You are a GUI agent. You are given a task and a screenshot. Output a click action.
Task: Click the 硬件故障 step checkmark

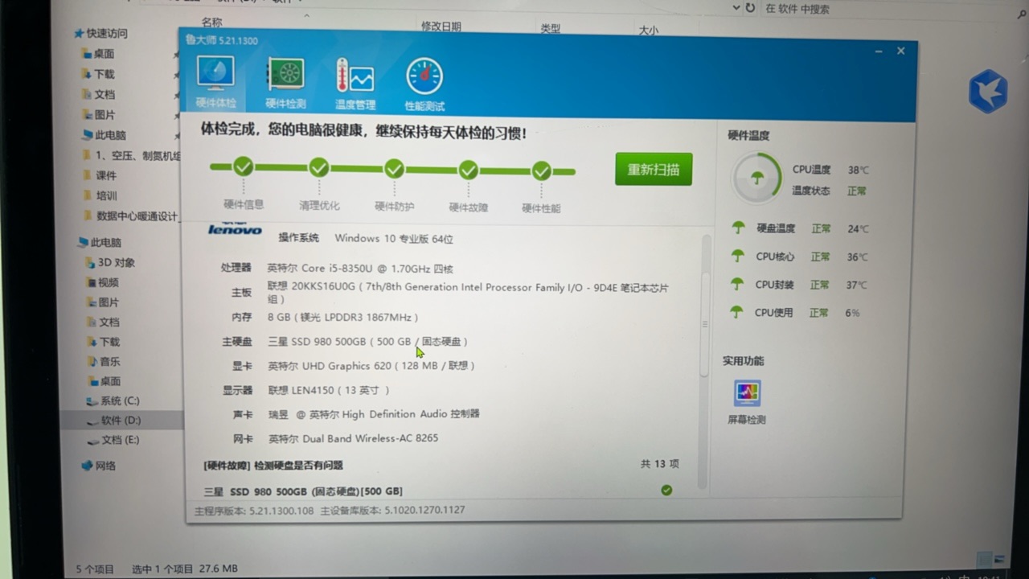click(469, 170)
